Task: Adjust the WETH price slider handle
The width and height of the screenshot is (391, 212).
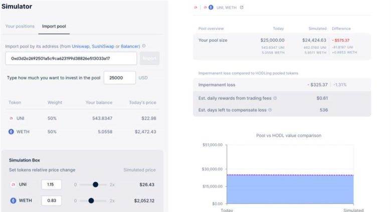Action: (x=91, y=200)
